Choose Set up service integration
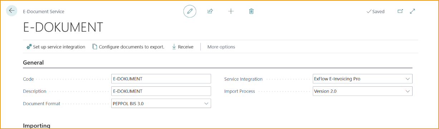 pyautogui.click(x=56, y=47)
